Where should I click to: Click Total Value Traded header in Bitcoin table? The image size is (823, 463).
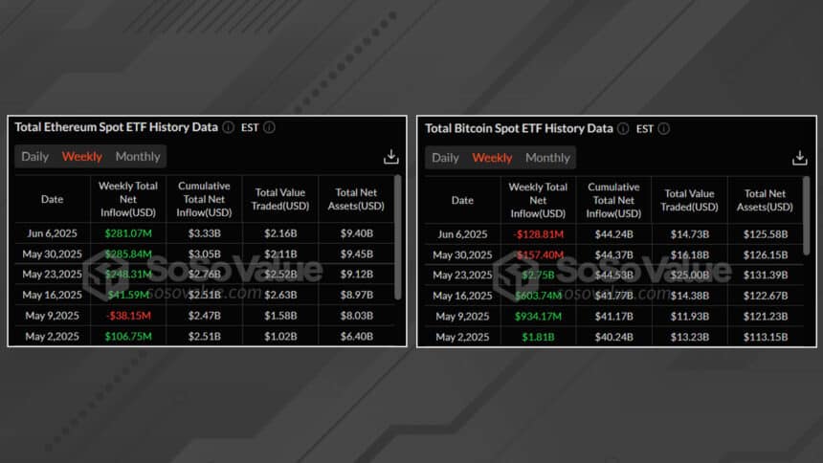[x=689, y=200]
